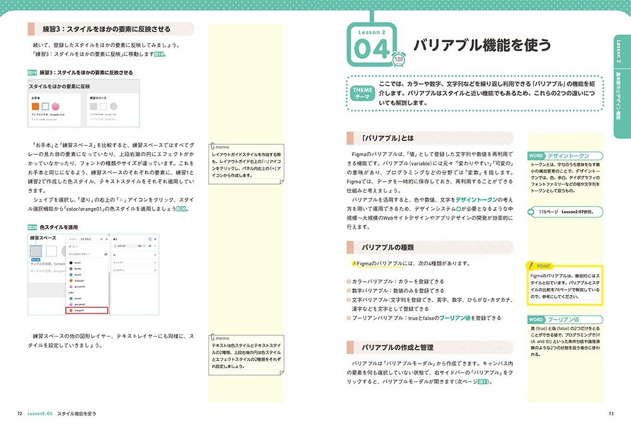The width and height of the screenshot is (631, 428).
Task: Click the plus icon in style picker header
Action: 100,239
